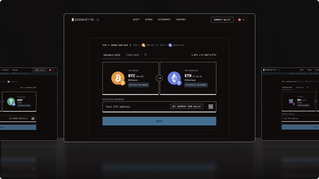Click the 1 SOL = 194.0315 USDT rate
The width and height of the screenshot is (319, 179).
tap(28, 88)
